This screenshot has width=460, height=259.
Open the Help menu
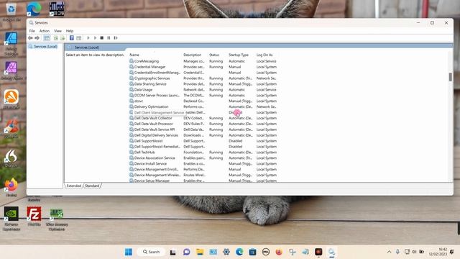pos(70,31)
